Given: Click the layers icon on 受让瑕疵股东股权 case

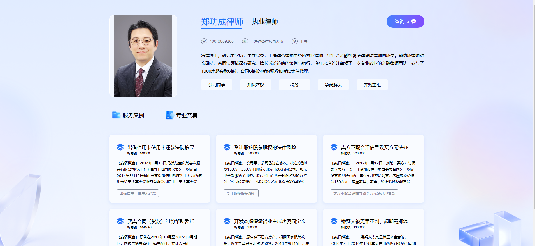Looking at the screenshot, I should (227, 147).
